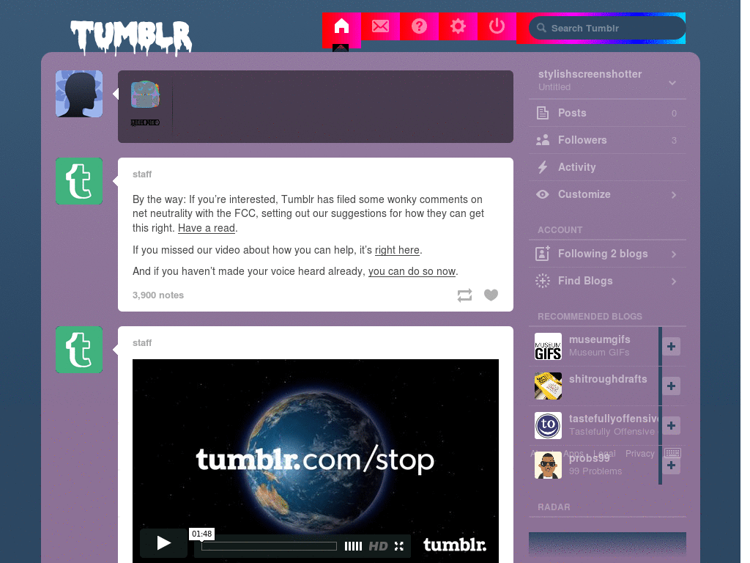Open the Inbox envelope icon
This screenshot has height=563, width=750.
(x=380, y=26)
